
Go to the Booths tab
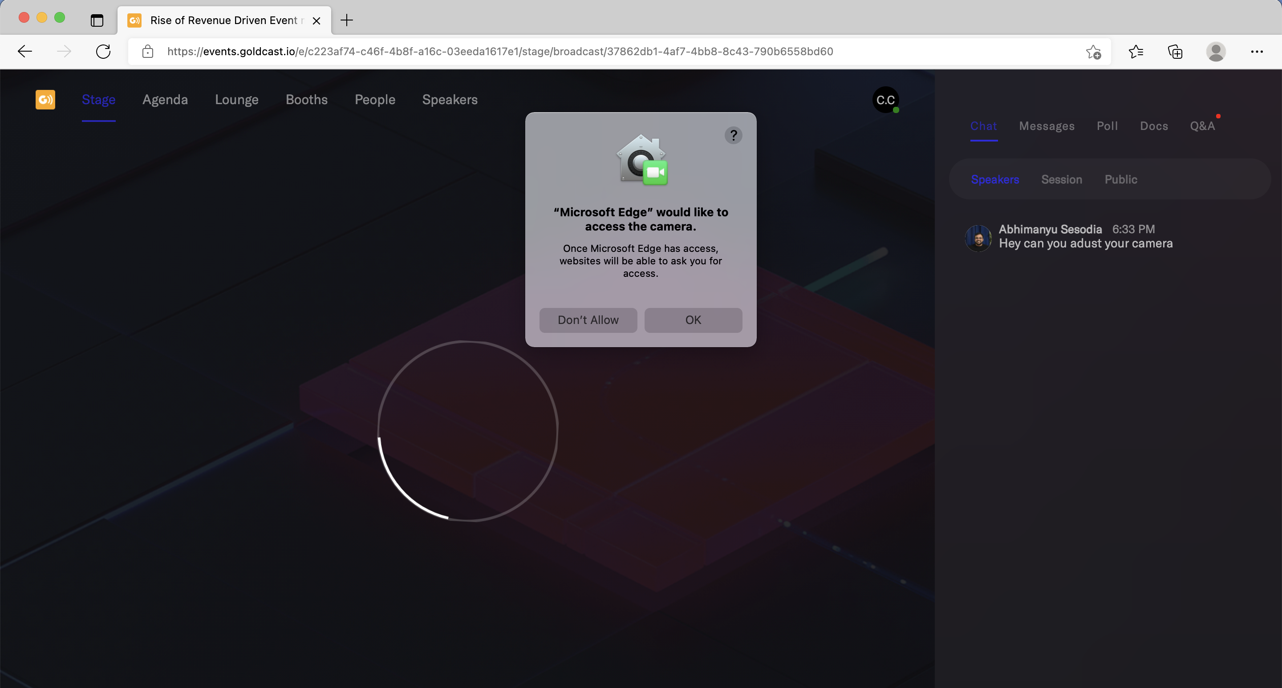[x=307, y=100]
